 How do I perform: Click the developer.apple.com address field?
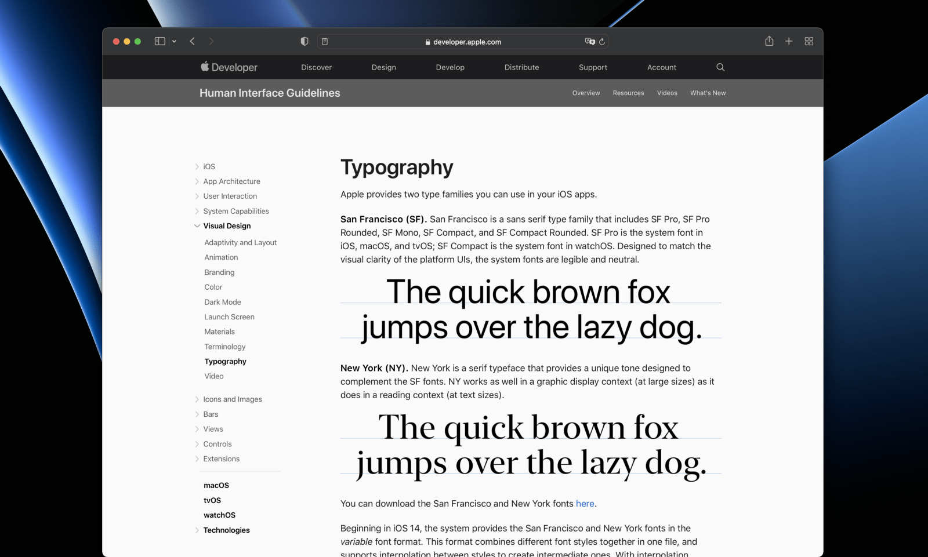click(462, 42)
